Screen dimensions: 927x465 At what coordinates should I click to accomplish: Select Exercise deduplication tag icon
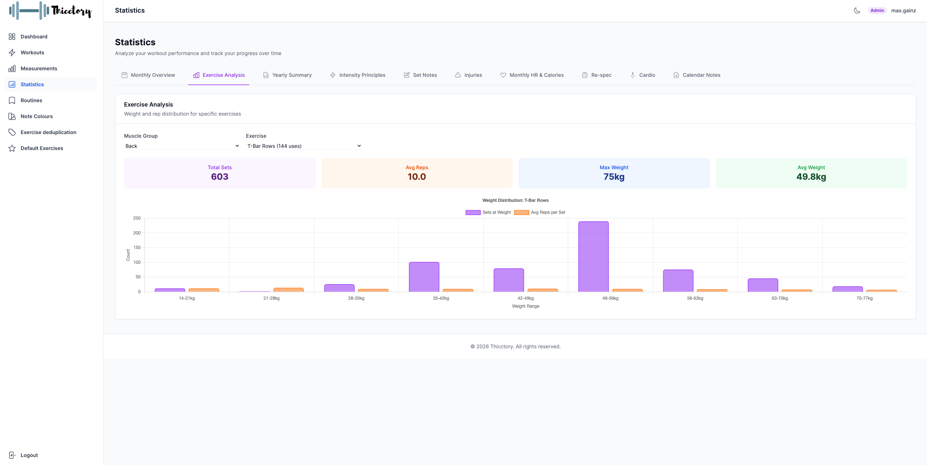pos(12,132)
